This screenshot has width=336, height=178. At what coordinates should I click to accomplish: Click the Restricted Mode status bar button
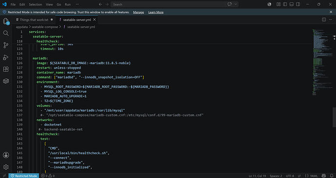24,176
